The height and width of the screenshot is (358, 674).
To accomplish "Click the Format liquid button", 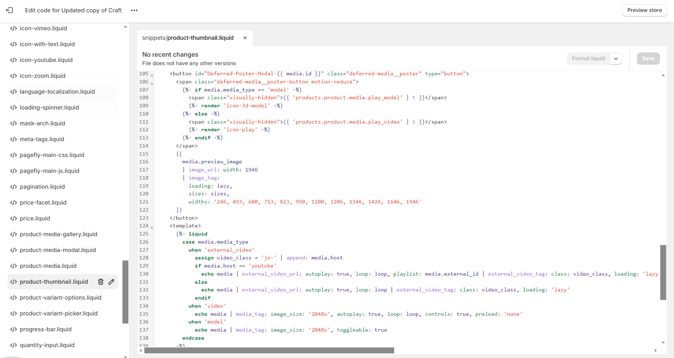I will (588, 58).
